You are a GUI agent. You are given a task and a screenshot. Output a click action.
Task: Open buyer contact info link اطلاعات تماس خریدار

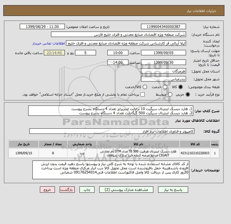click(x=49, y=43)
